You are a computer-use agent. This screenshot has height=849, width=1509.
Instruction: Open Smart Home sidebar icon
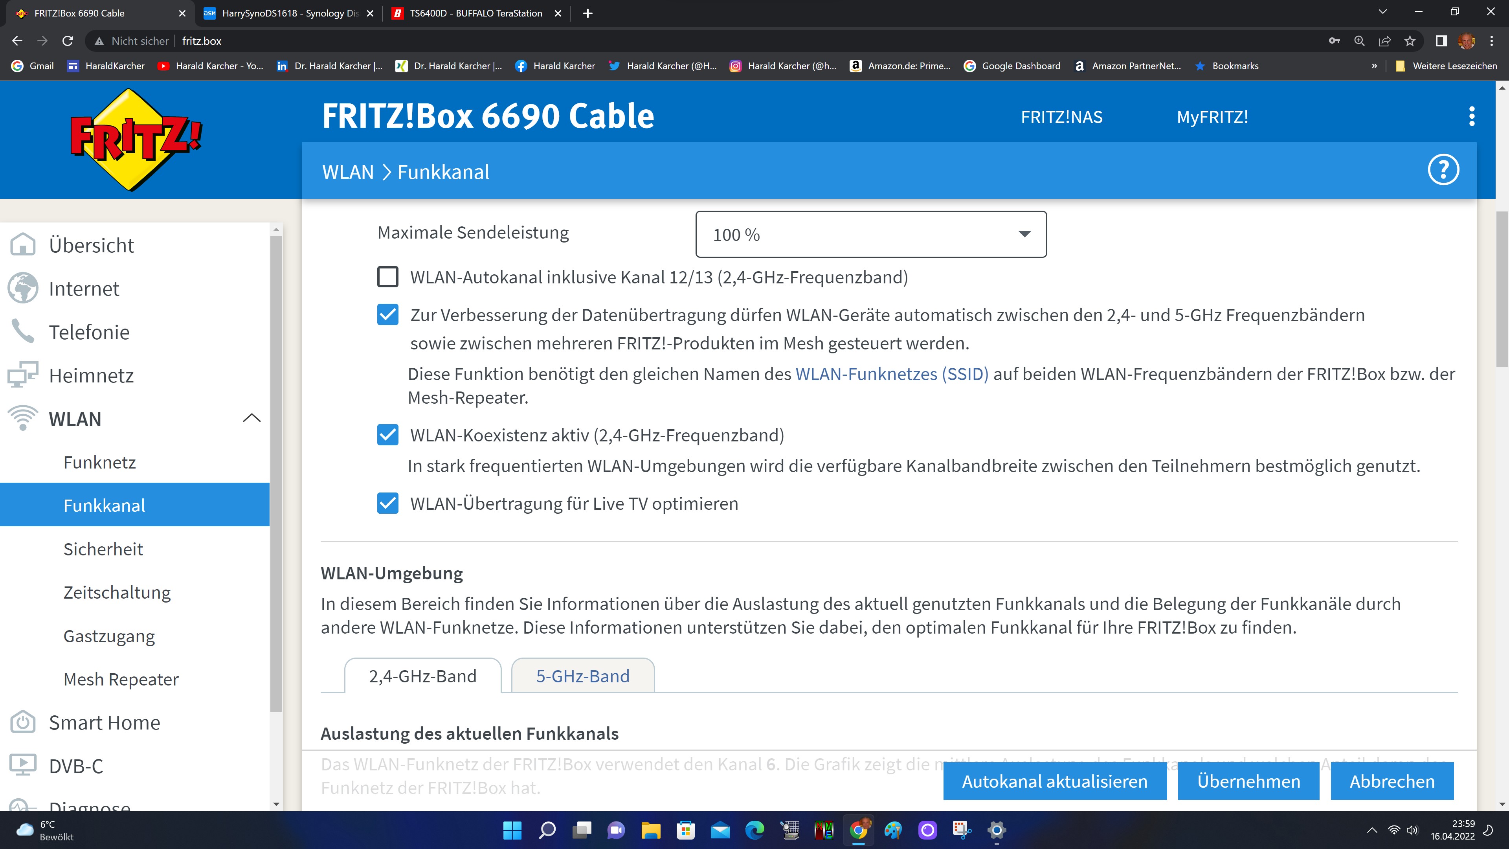pos(23,722)
